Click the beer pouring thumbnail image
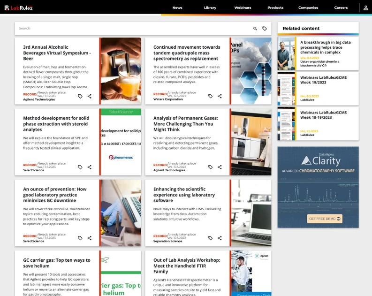The width and height of the screenshot is (372, 296). (121, 71)
